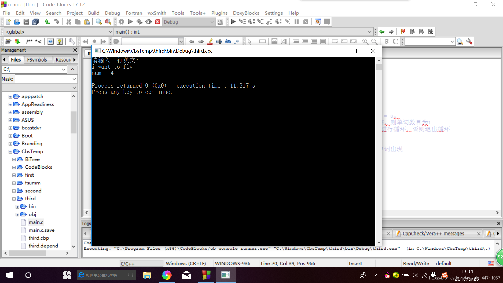Click the Save file icon
This screenshot has width=503, height=283.
pyautogui.click(x=26, y=22)
